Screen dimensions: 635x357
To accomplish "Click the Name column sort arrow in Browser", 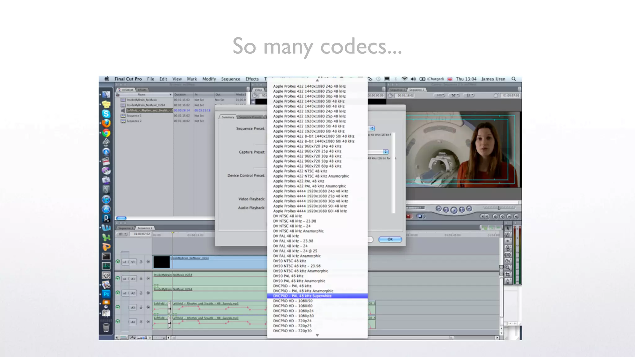I will (x=170, y=95).
